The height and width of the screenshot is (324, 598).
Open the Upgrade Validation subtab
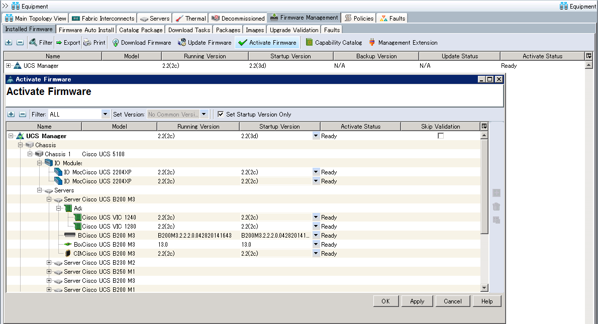[294, 30]
